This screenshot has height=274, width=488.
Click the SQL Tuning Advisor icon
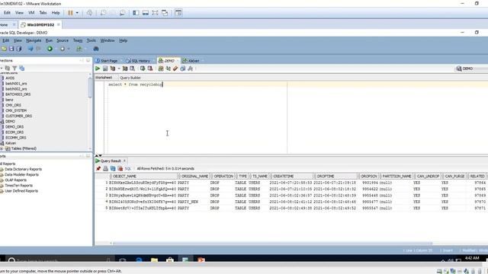click(x=132, y=68)
